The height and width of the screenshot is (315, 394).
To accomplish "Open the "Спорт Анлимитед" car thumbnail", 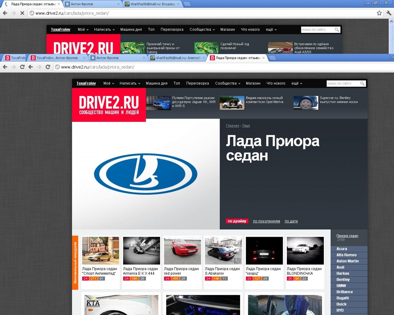I will coord(101,251).
